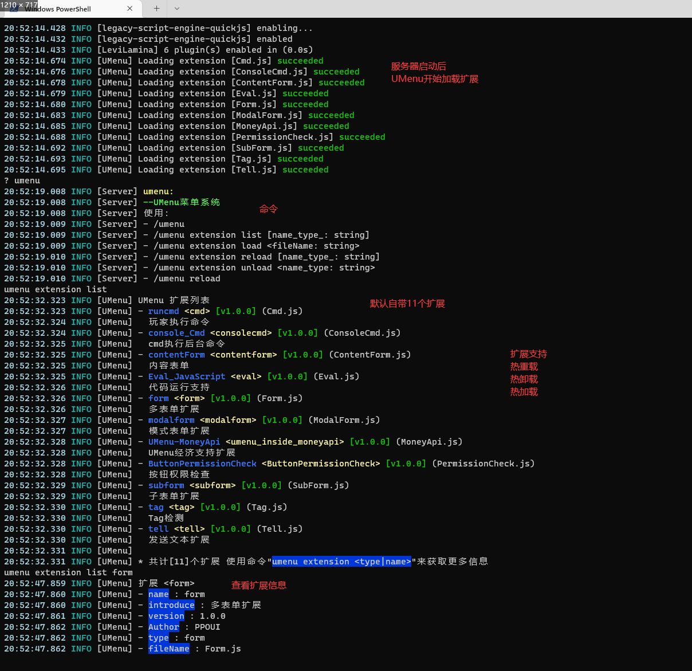Image resolution: width=692 pixels, height=671 pixels.
Task: Click the 'PPOUI' author value
Action: coord(207,627)
